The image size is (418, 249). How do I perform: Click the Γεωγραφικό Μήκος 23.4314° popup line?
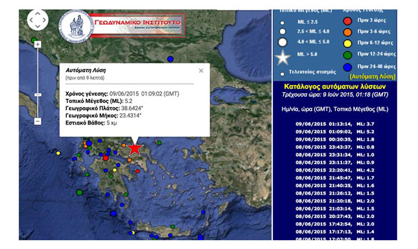point(103,116)
